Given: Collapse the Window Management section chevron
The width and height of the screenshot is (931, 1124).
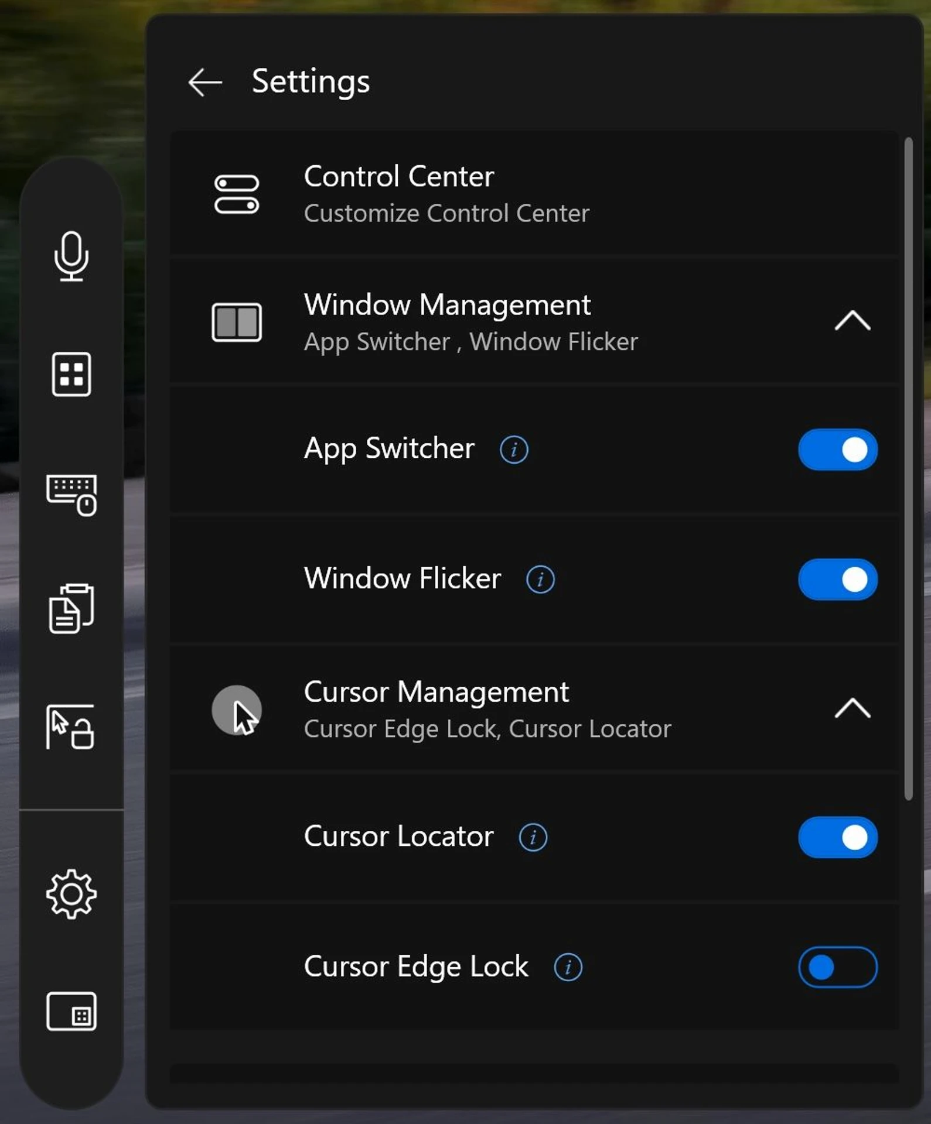Looking at the screenshot, I should tap(852, 321).
